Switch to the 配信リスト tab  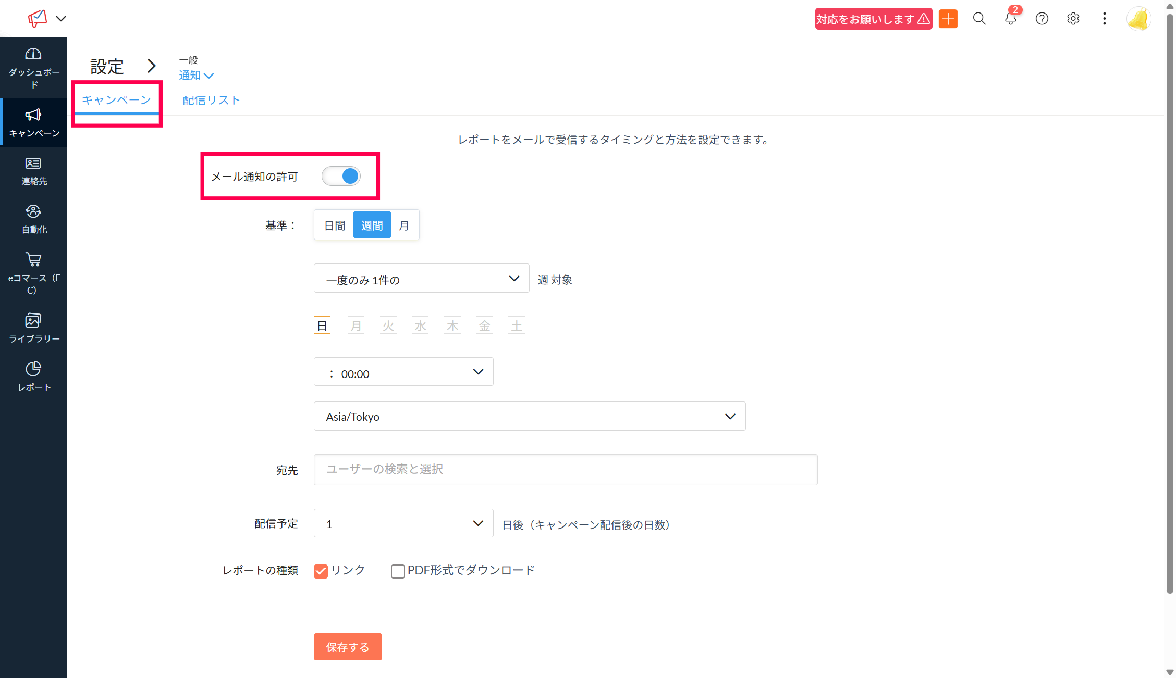click(x=211, y=101)
